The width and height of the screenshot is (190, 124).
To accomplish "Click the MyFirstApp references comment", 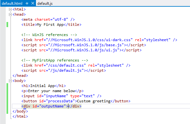I will point(55,60).
